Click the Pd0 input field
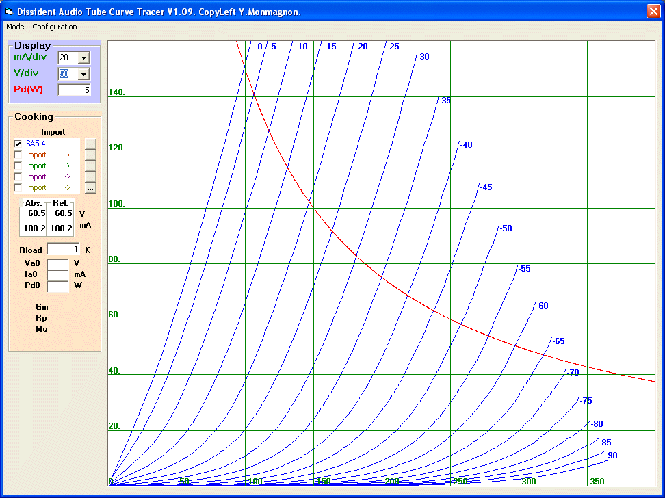 point(57,286)
